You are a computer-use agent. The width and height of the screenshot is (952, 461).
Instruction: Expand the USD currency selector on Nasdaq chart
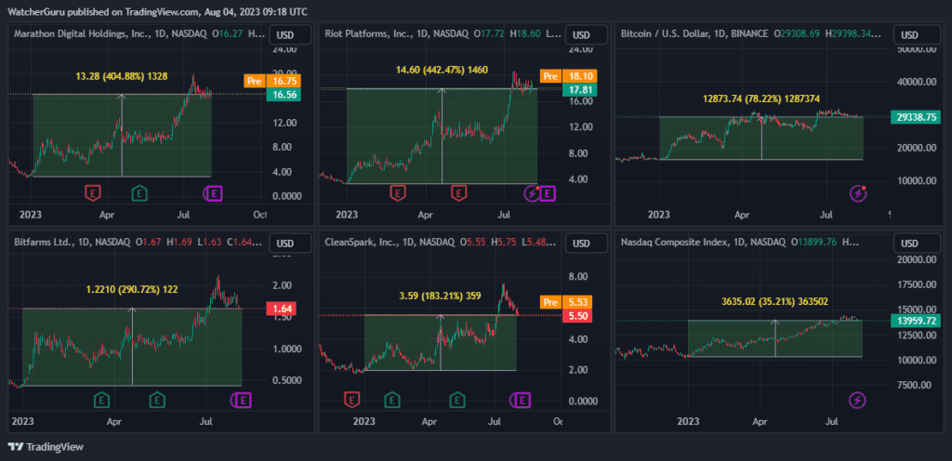click(912, 244)
